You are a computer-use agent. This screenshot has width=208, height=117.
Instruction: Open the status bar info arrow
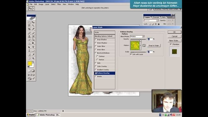(x=63, y=111)
